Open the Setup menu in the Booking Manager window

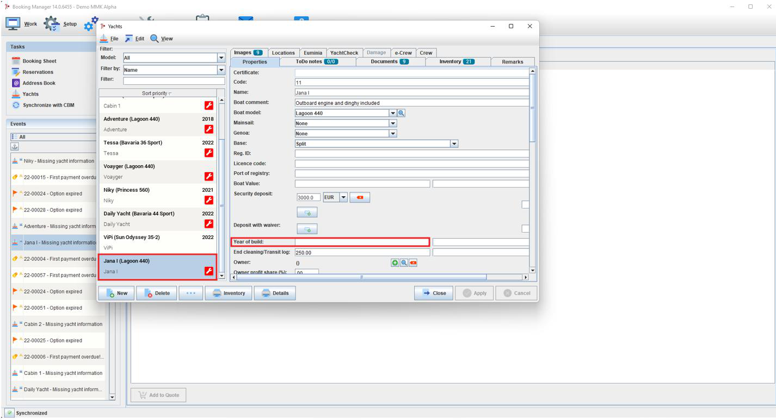60,24
